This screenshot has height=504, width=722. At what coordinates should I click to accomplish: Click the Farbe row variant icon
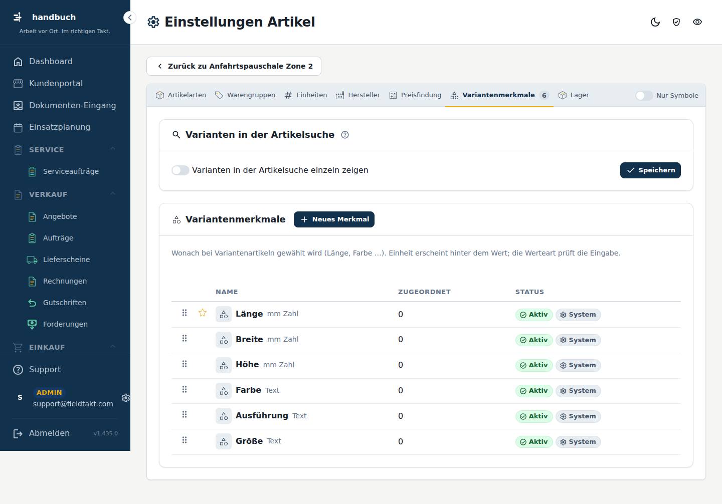click(224, 390)
